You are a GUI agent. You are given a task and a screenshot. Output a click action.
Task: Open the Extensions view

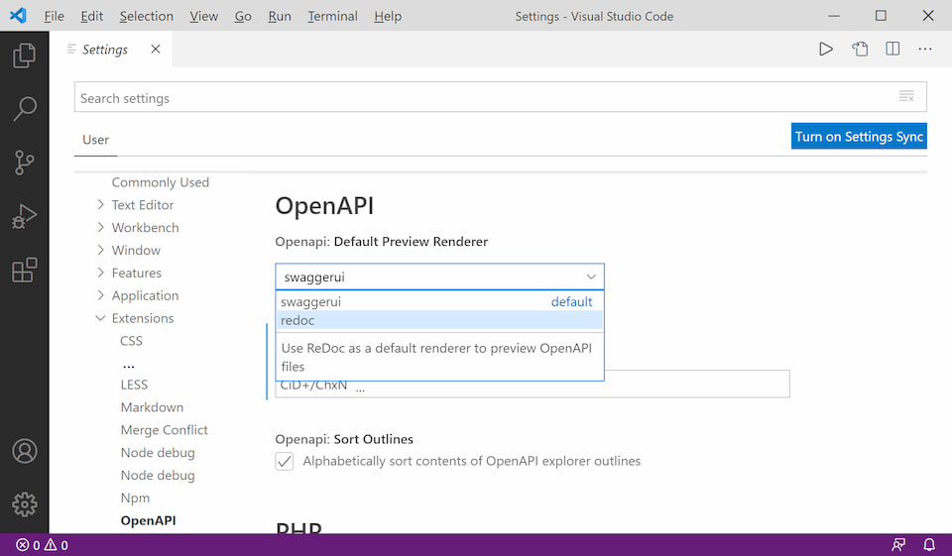tap(24, 270)
